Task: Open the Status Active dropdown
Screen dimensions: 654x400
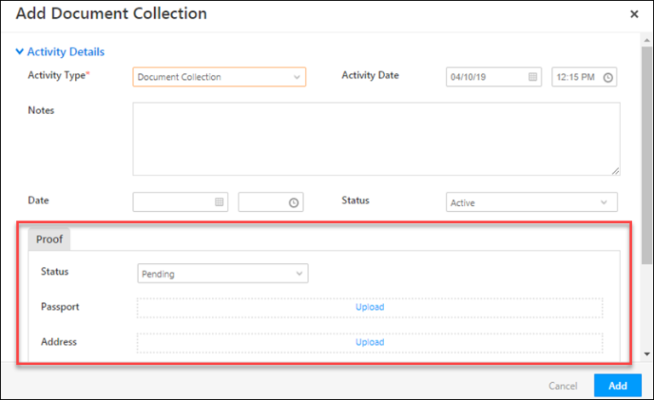Action: coord(531,203)
